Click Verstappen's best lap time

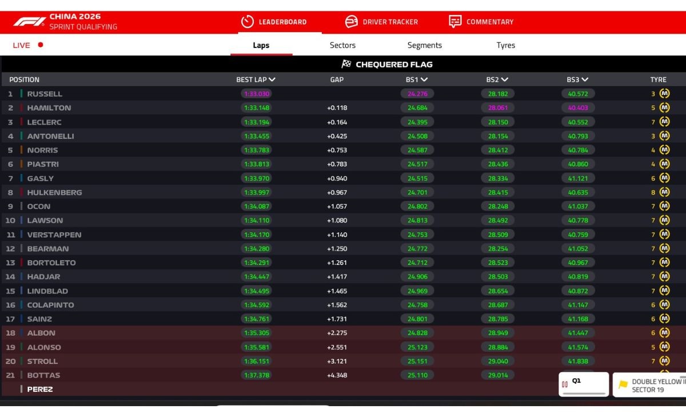256,235
